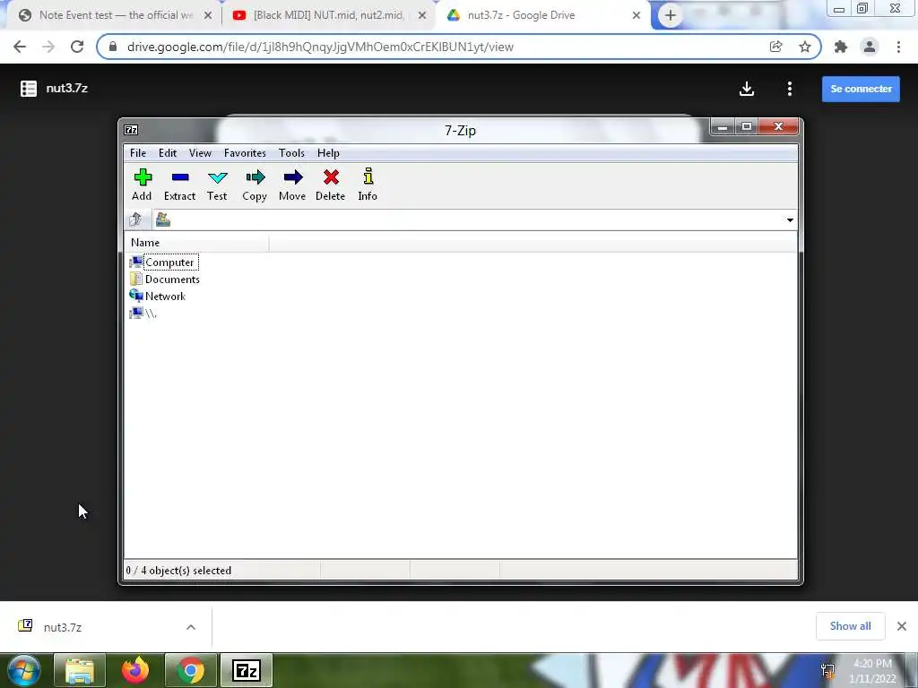Close the nut3.7z Google Drive tab
Viewport: 918px width, 688px height.
[x=637, y=16]
